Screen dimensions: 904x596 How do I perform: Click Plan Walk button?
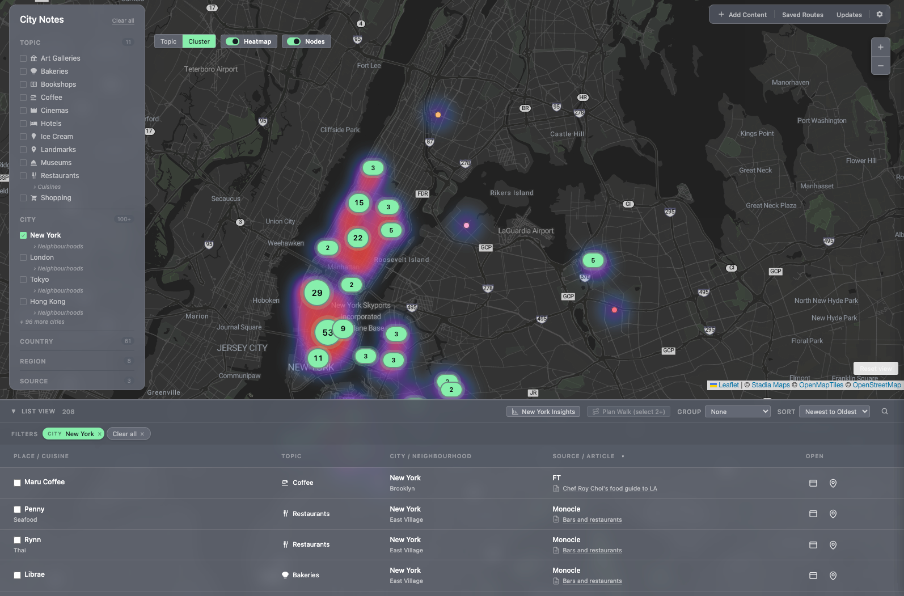628,412
